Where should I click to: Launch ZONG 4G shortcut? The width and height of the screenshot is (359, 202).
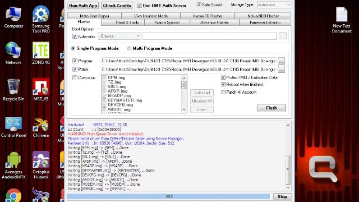[x=41, y=53]
